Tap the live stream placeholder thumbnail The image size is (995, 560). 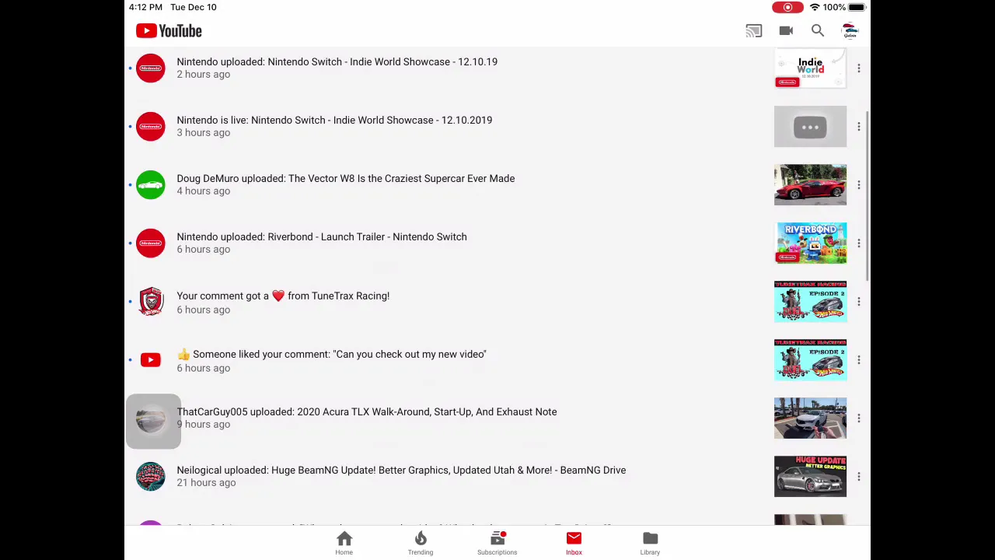[x=810, y=127]
